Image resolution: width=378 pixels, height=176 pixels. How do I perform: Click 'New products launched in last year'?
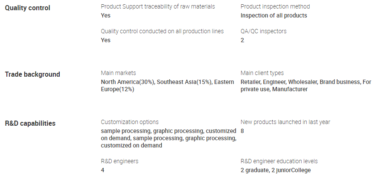click(285, 122)
